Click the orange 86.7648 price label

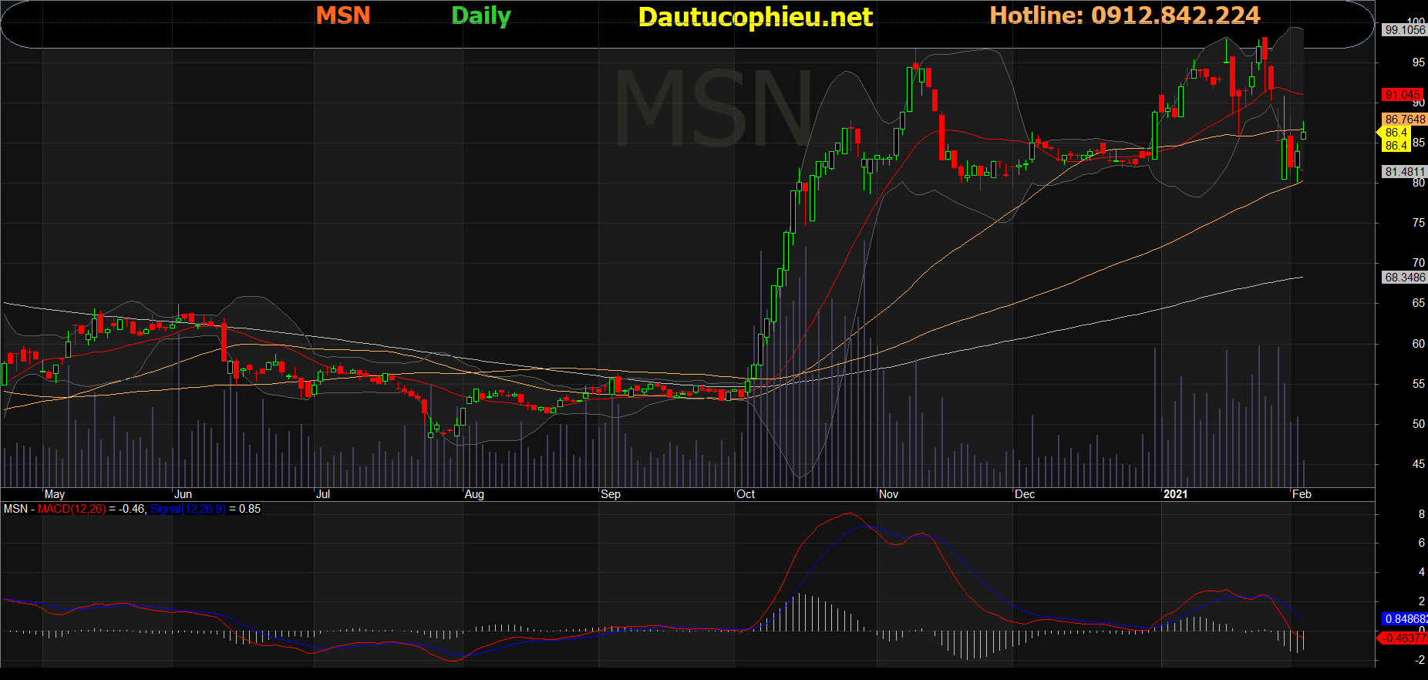tap(1404, 120)
